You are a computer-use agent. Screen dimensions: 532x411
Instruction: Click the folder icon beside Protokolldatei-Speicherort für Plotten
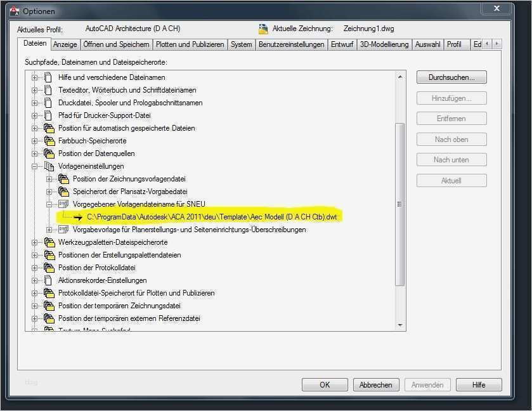point(49,293)
